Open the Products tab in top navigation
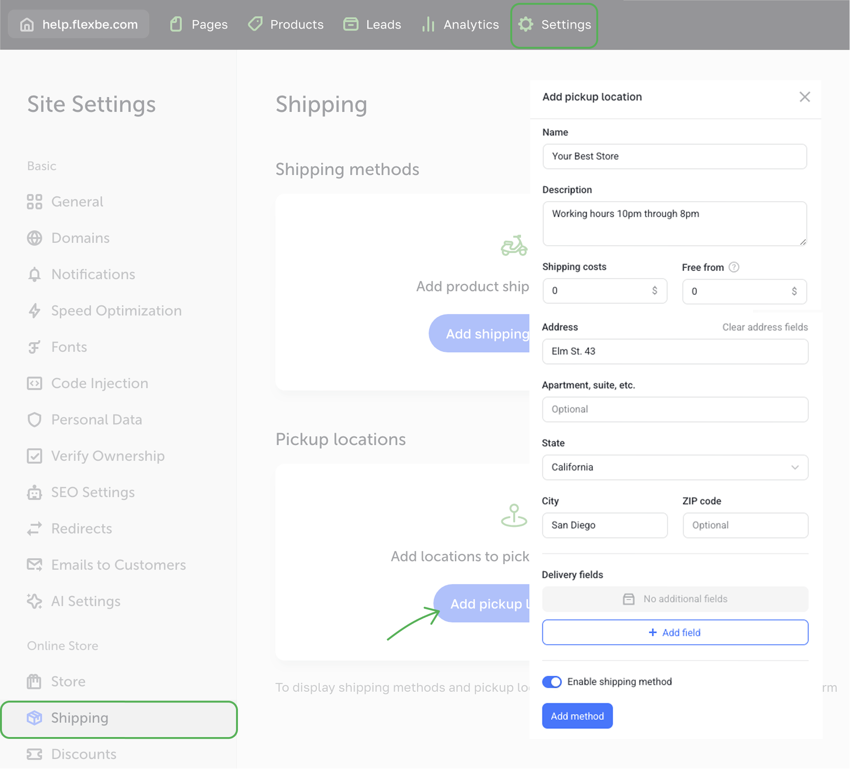Image resolution: width=850 pixels, height=769 pixels. pos(286,24)
